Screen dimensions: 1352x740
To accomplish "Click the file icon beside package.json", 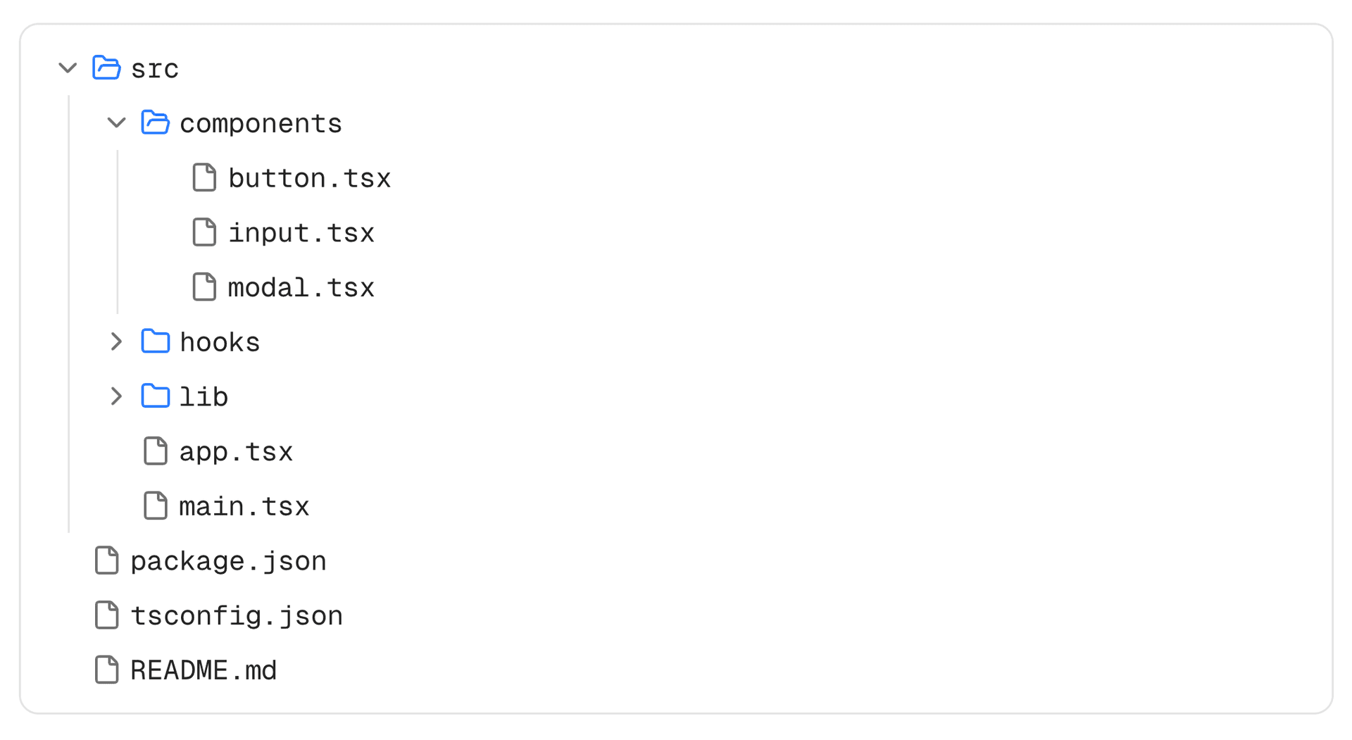I will pos(106,560).
